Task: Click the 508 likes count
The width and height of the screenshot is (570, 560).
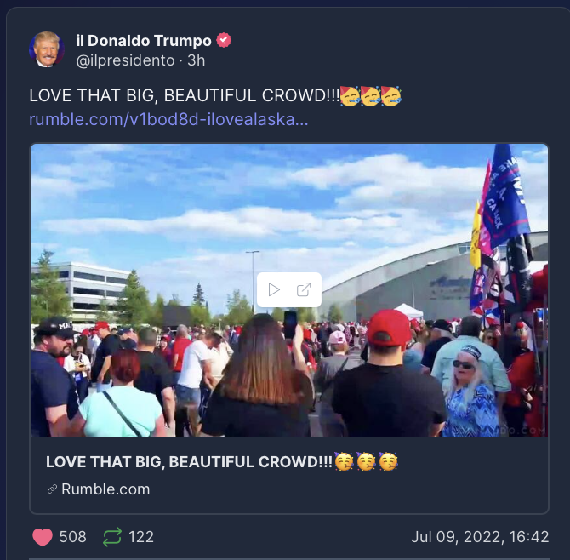Action: pos(72,537)
